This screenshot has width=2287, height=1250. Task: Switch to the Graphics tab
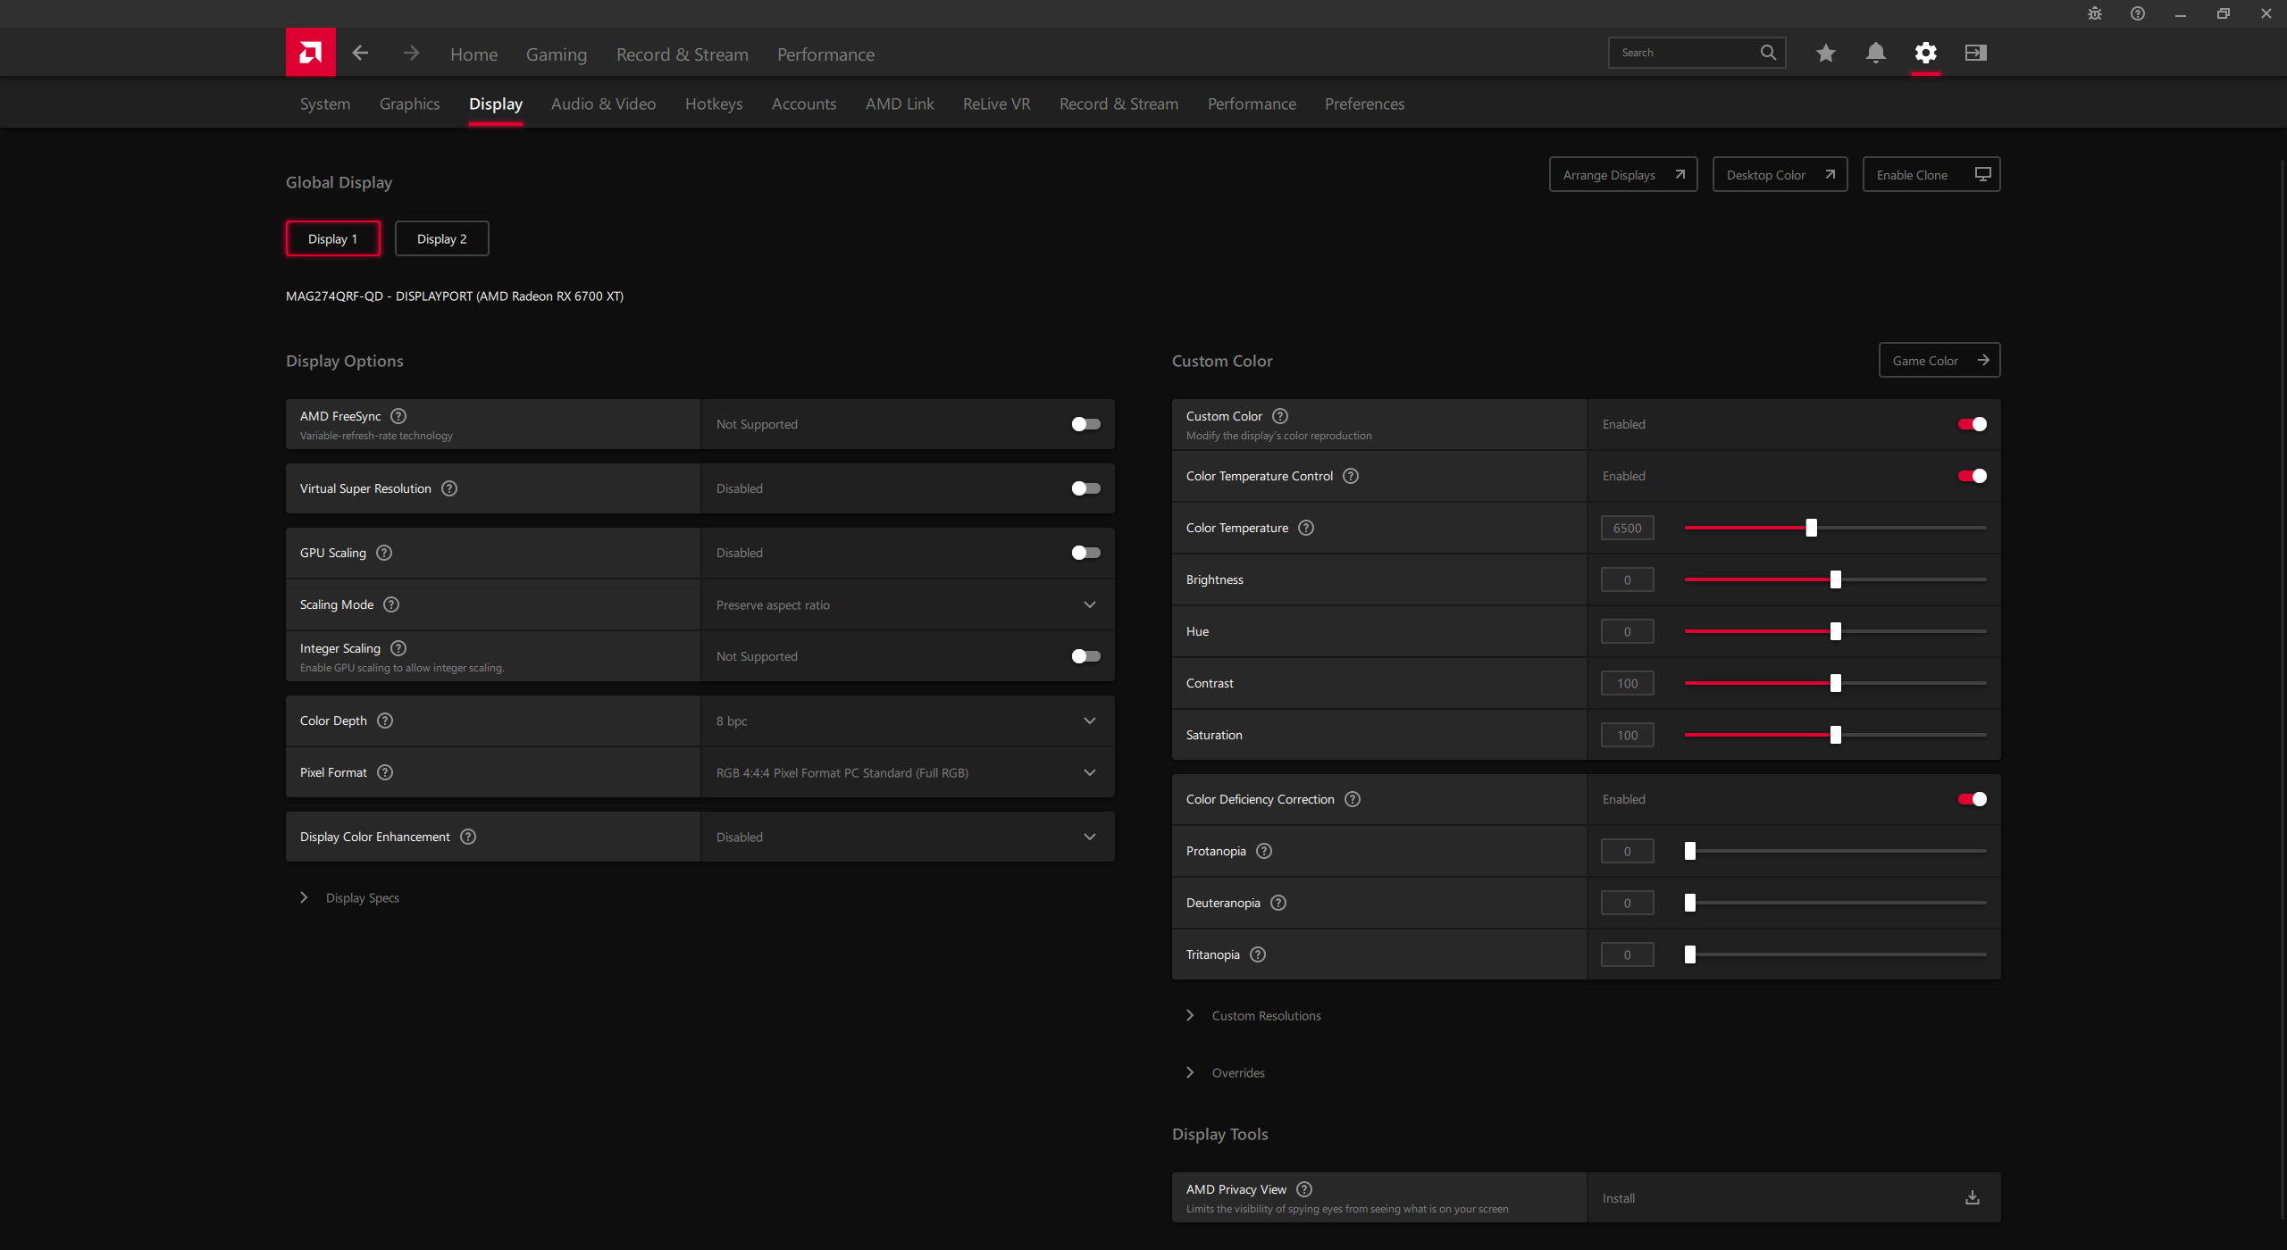pos(409,104)
